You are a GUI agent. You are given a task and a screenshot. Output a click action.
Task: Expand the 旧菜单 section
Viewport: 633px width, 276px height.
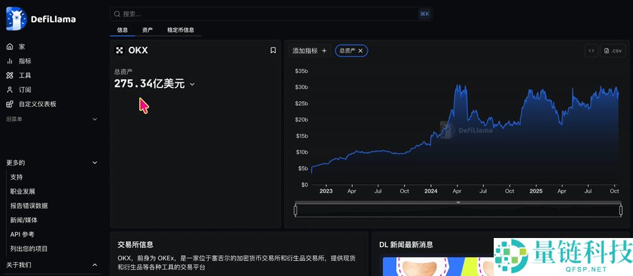click(95, 119)
